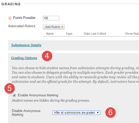This screenshot has height=123, width=139.
Task: Focus the Points Possible input field
Action: tap(51, 18)
